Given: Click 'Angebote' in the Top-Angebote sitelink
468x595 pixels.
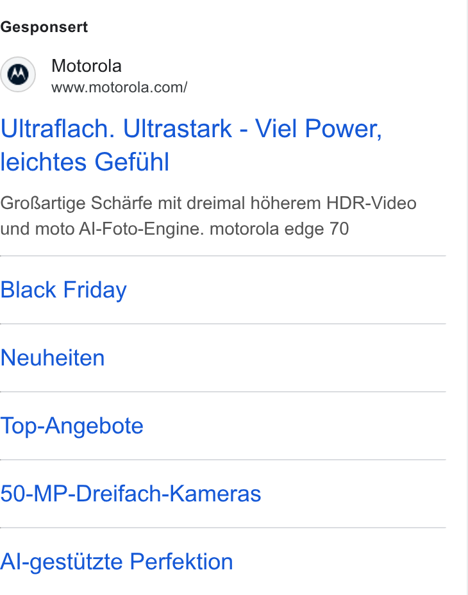Looking at the screenshot, I should coord(94,426).
